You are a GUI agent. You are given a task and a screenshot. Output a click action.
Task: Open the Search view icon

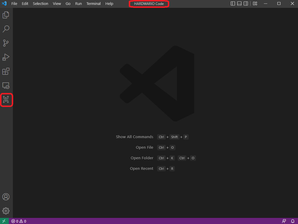click(6, 29)
